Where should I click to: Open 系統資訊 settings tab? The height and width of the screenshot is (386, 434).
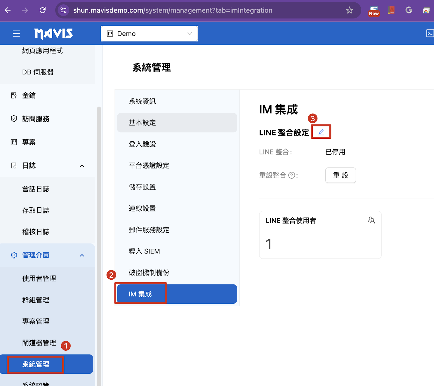point(177,101)
